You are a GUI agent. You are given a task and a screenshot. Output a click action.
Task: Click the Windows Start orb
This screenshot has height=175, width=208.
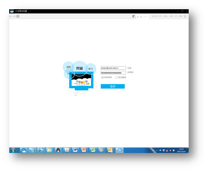pos(13,150)
